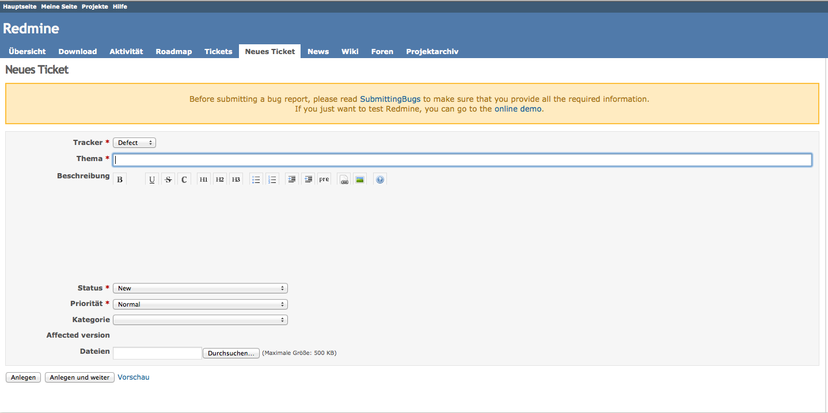Screen dimensions: 828x413
Task: Insert an unordered bullet list
Action: 256,179
